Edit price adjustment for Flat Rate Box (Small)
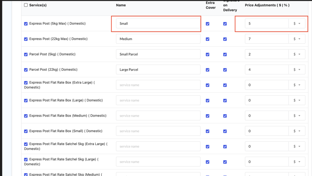The width and height of the screenshot is (312, 176). pyautogui.click(x=267, y=131)
